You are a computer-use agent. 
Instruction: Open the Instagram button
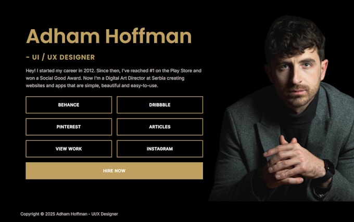coord(160,149)
